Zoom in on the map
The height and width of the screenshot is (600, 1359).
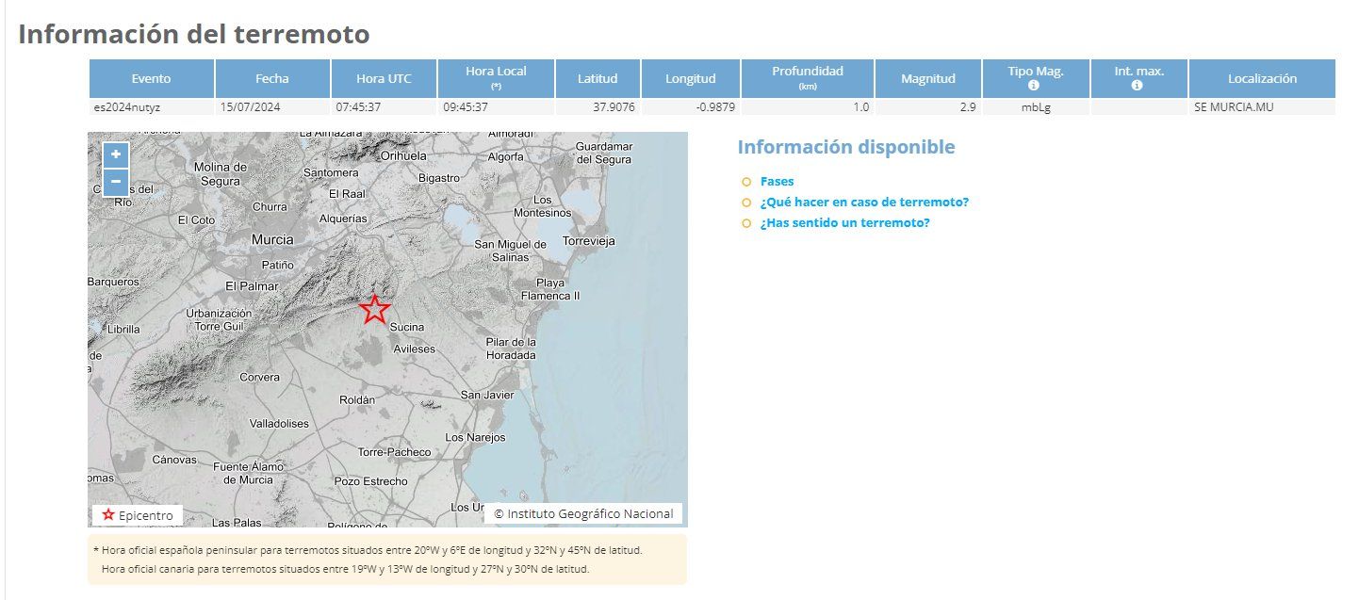pyautogui.click(x=115, y=154)
